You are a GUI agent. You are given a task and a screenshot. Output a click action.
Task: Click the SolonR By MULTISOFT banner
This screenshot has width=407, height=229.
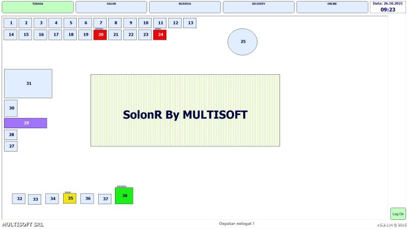pyautogui.click(x=185, y=110)
